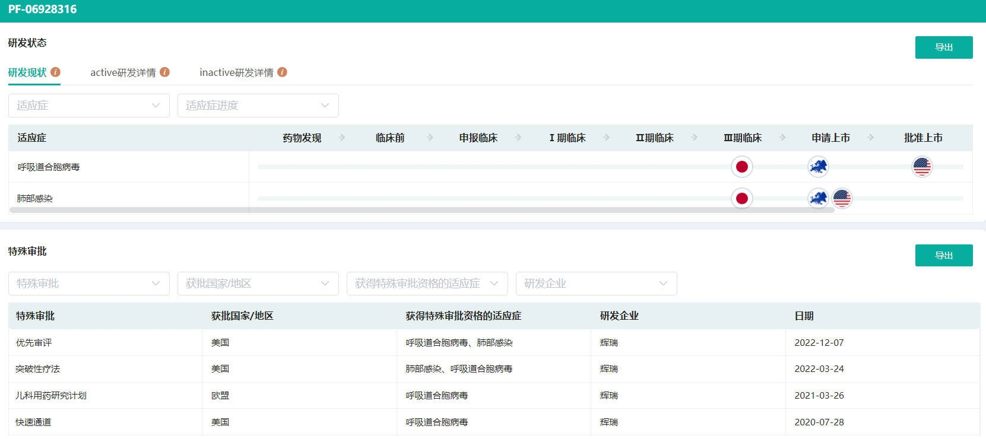The width and height of the screenshot is (986, 439).
Task: Click 导出 button in 研发状态 section
Action: point(943,47)
